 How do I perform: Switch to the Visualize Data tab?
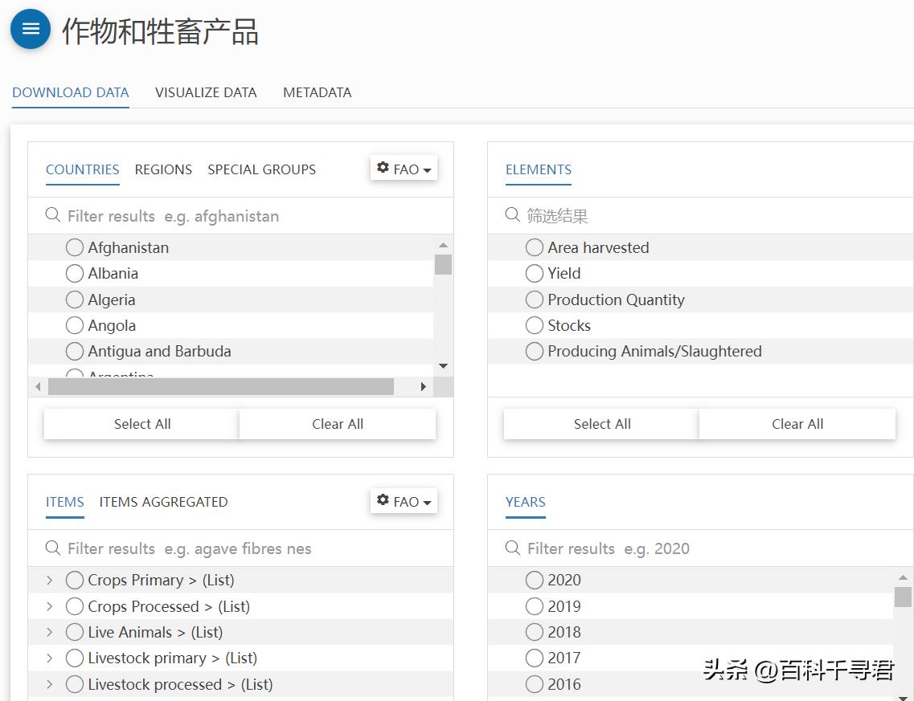(x=206, y=92)
